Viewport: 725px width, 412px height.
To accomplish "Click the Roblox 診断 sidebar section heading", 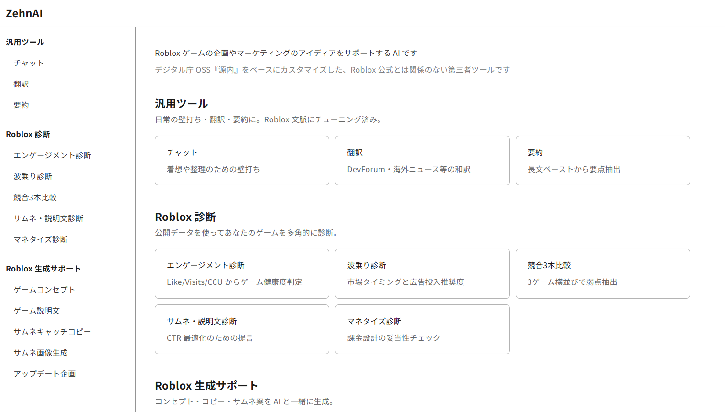I will [28, 134].
